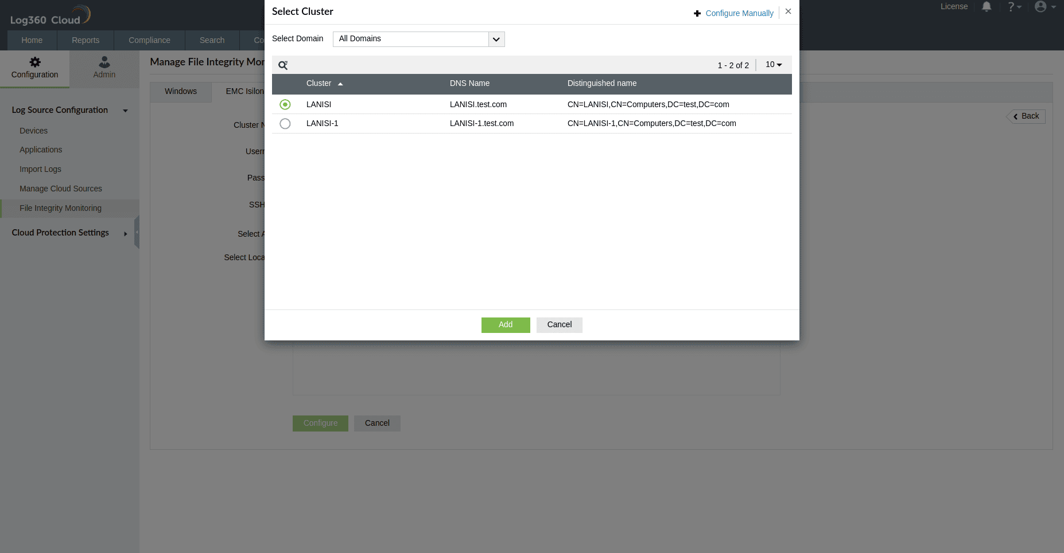Screen dimensions: 1064x553
Task: Open the Compliance menu
Action: click(x=149, y=40)
